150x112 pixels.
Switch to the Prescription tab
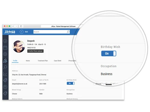pyautogui.click(x=72, y=61)
